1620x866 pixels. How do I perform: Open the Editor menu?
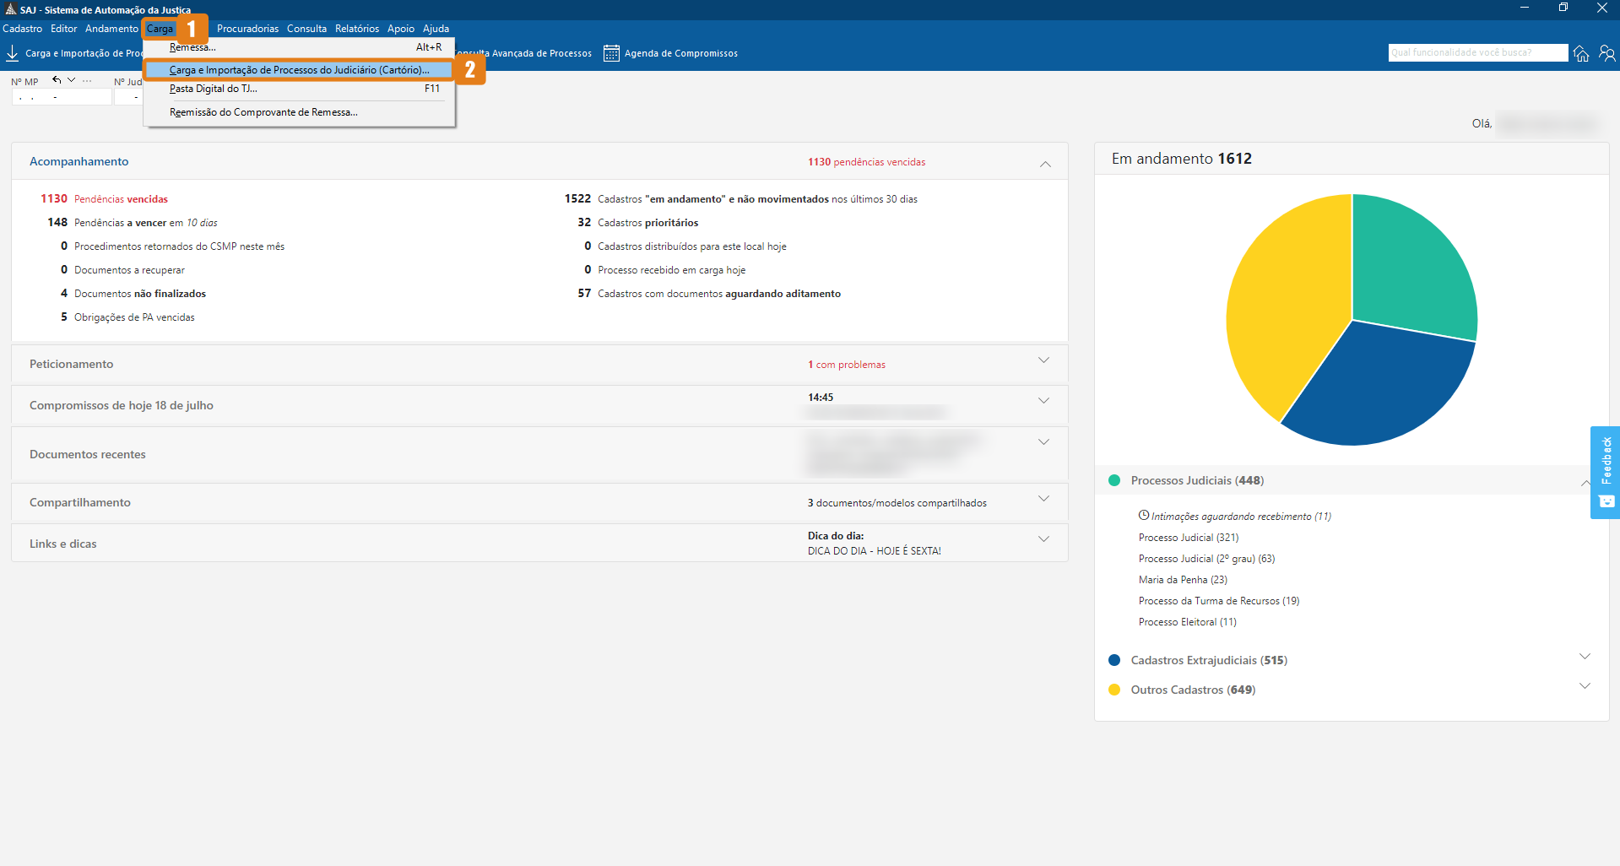(64, 29)
